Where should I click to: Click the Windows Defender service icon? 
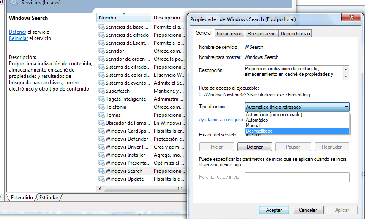(101, 139)
